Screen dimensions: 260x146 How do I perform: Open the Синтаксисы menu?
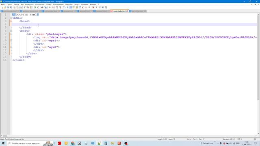point(40,4)
